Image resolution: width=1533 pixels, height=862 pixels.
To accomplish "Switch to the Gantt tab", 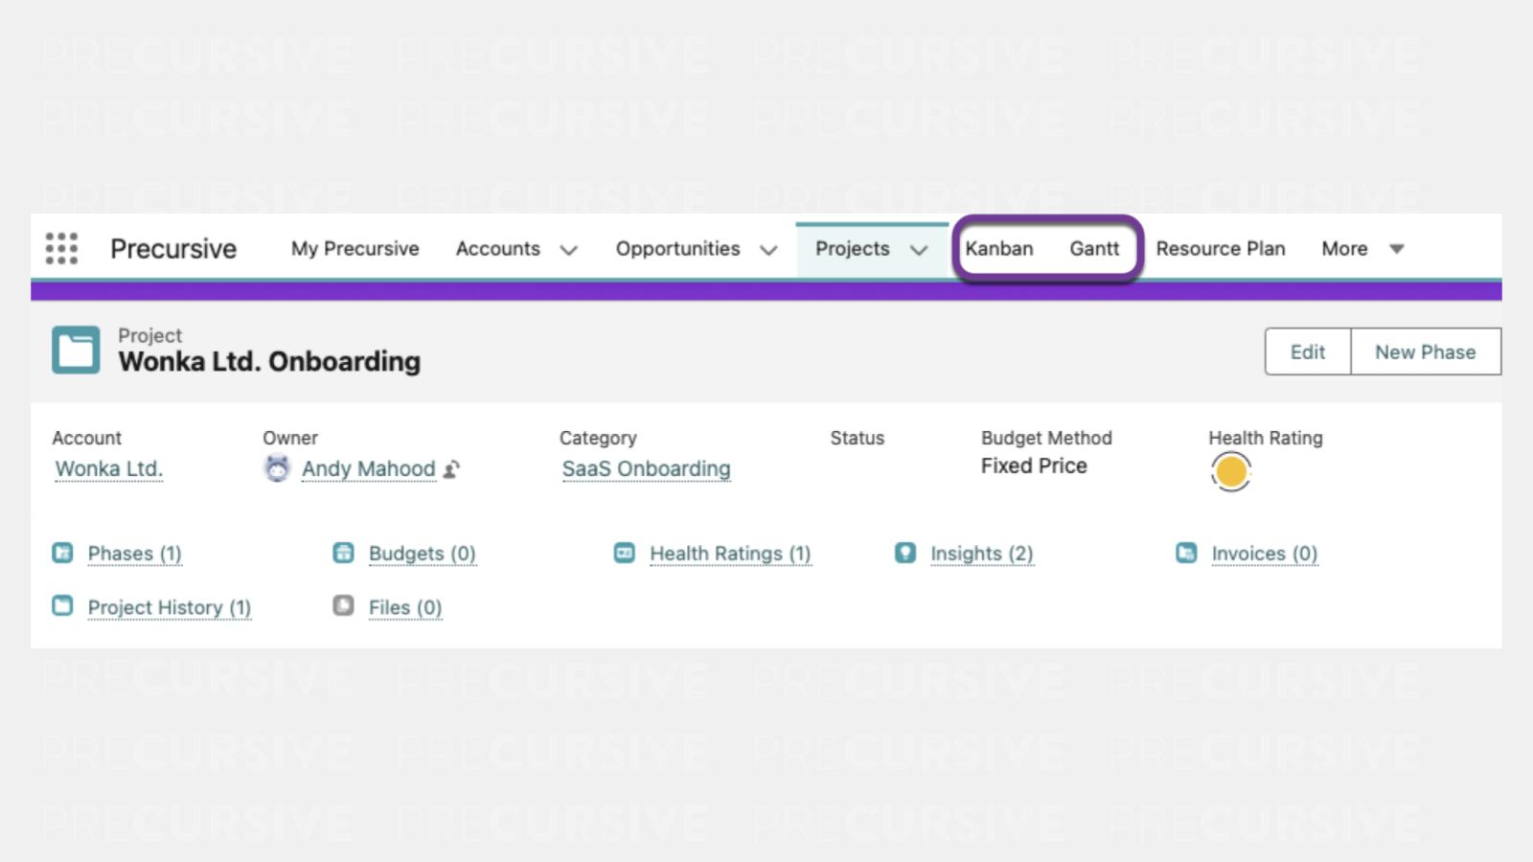I will click(1094, 249).
